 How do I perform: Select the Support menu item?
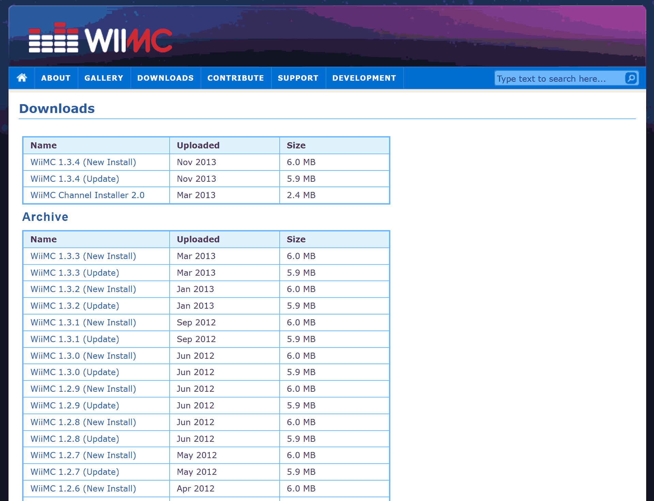(x=298, y=78)
